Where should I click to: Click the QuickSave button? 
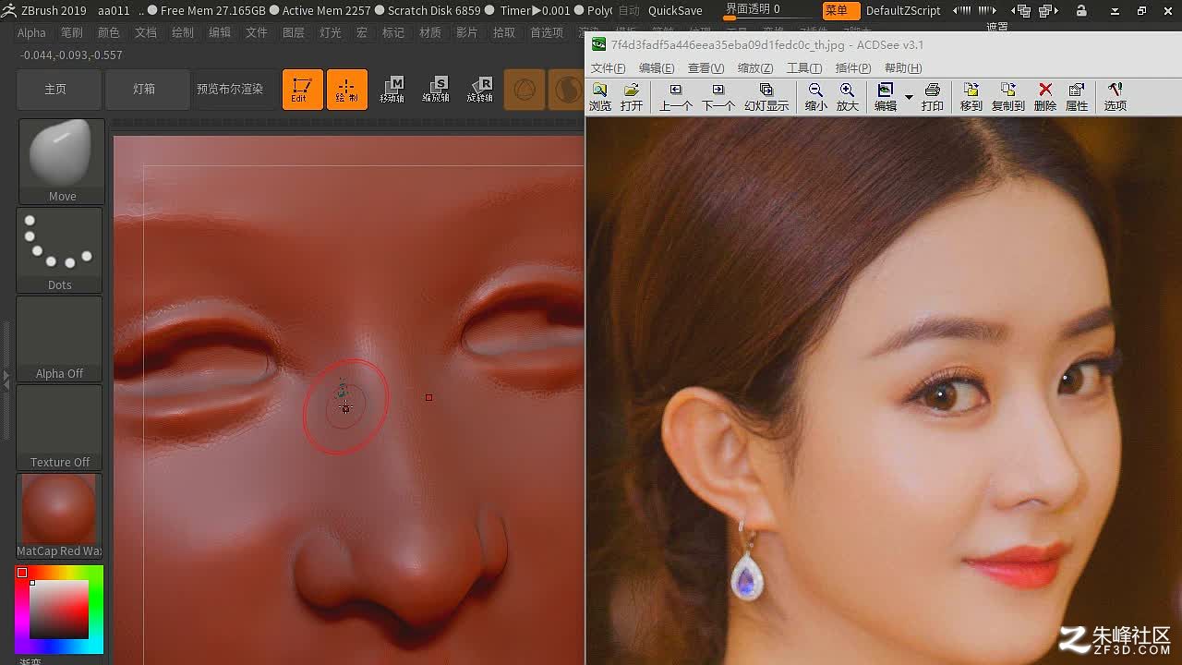pyautogui.click(x=675, y=11)
